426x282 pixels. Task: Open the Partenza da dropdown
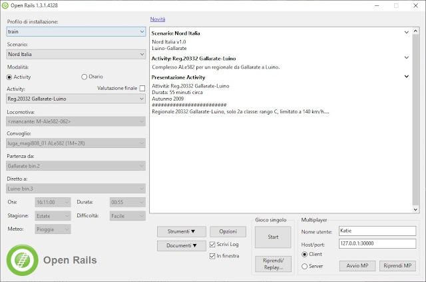point(76,166)
